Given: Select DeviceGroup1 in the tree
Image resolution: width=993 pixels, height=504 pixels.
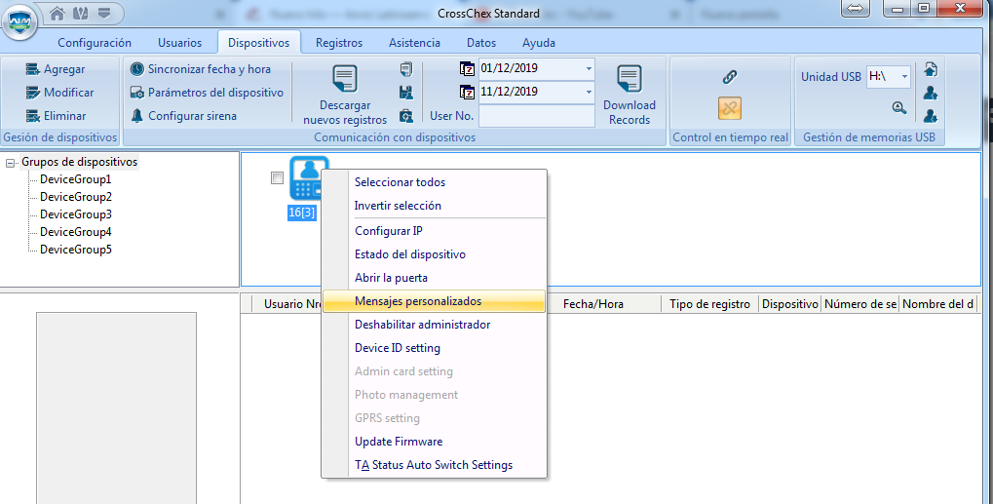Looking at the screenshot, I should (75, 179).
